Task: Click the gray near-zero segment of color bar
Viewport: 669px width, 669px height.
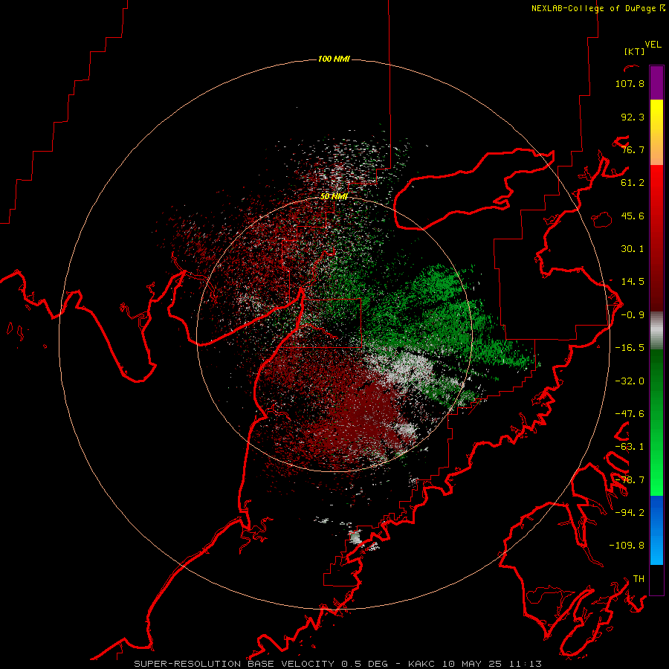Action: (656, 331)
